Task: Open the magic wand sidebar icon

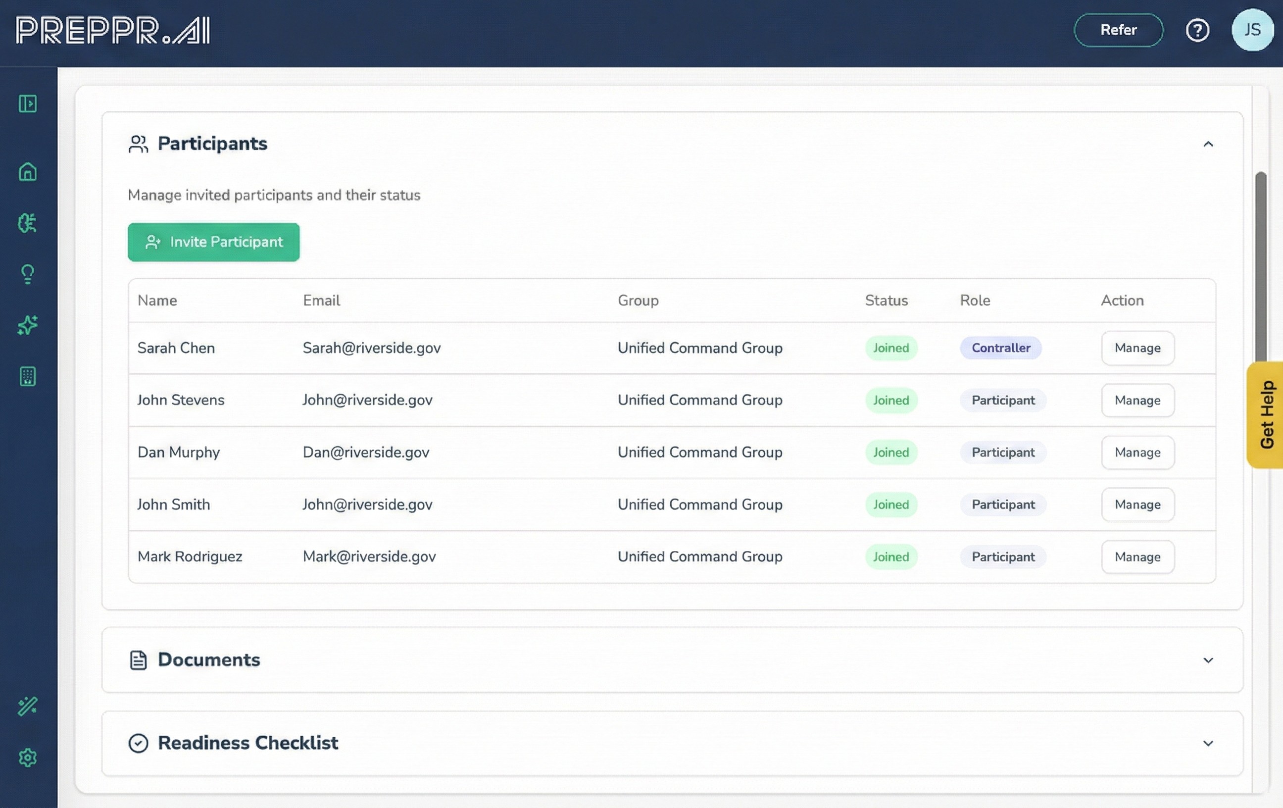Action: 28,707
